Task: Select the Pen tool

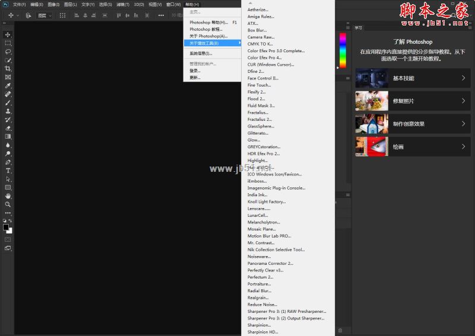Action: pos(8,162)
